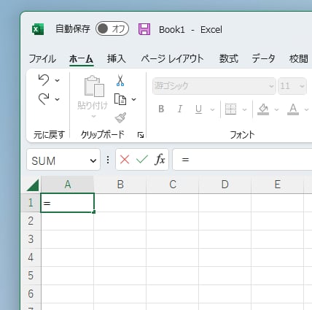Click the Font Color A button

[x=293, y=109]
